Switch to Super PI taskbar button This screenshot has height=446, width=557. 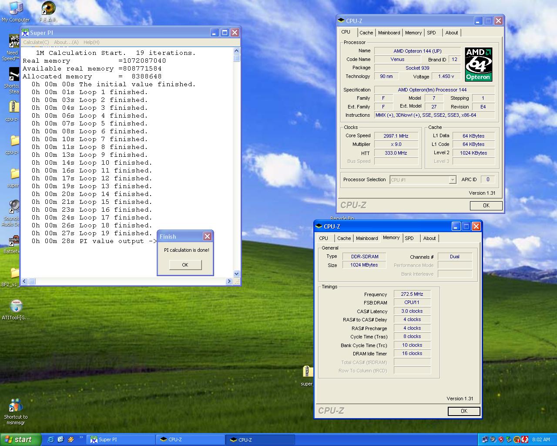pos(121,439)
